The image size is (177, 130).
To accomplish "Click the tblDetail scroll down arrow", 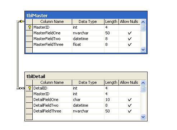I will 143,117.
